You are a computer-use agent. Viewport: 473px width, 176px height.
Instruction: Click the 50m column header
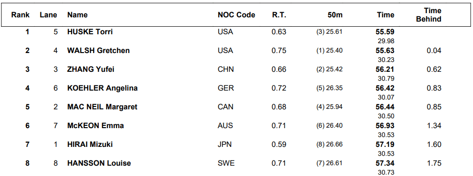pyautogui.click(x=335, y=15)
